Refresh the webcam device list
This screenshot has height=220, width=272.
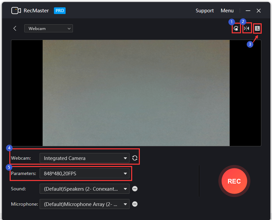[135, 158]
